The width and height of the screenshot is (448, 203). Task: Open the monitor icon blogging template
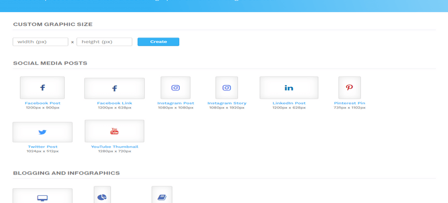click(43, 196)
